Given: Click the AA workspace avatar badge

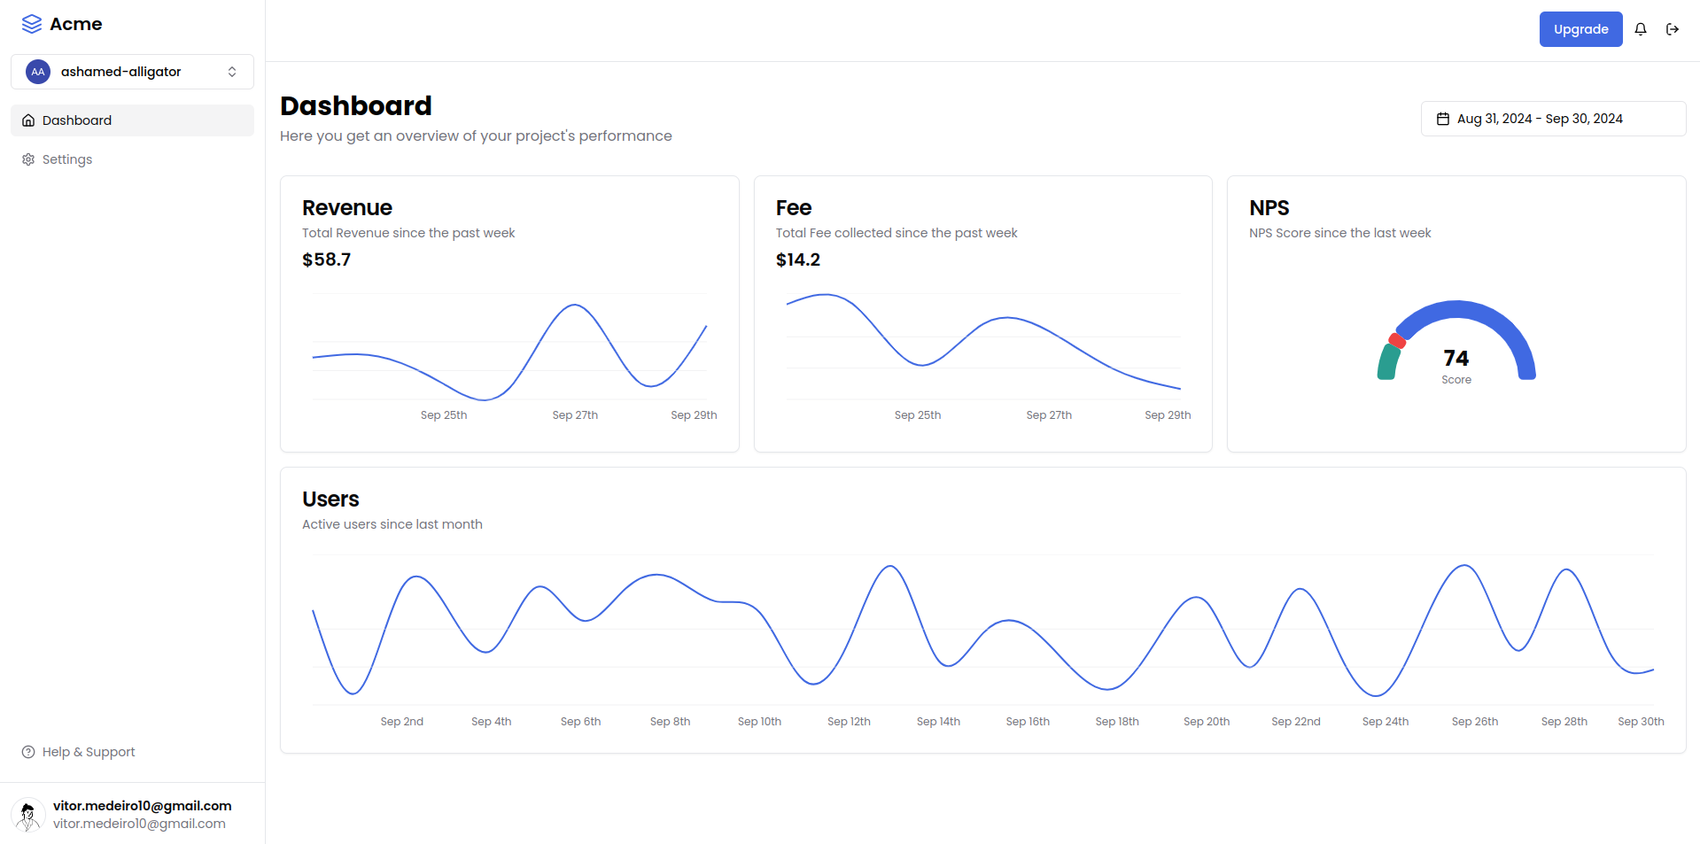Looking at the screenshot, I should pos(38,72).
